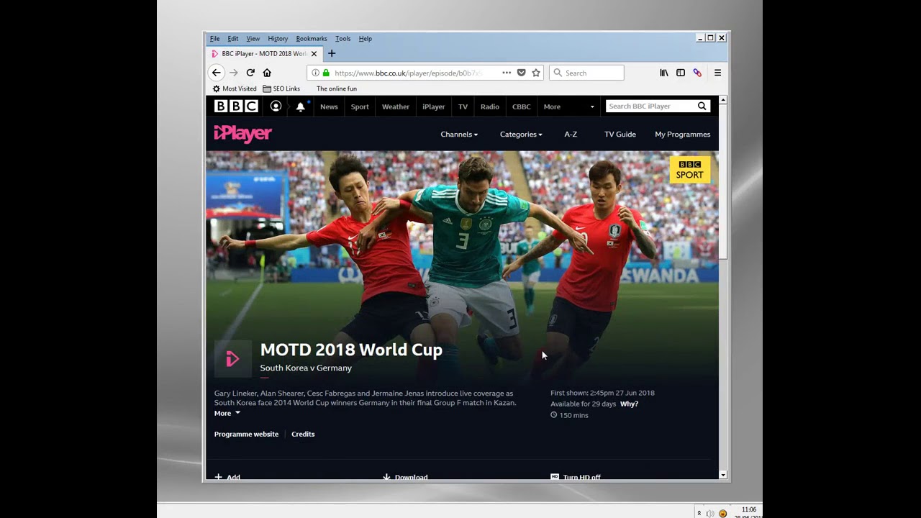921x518 pixels.
Task: Open My Programmes link
Action: (x=683, y=135)
